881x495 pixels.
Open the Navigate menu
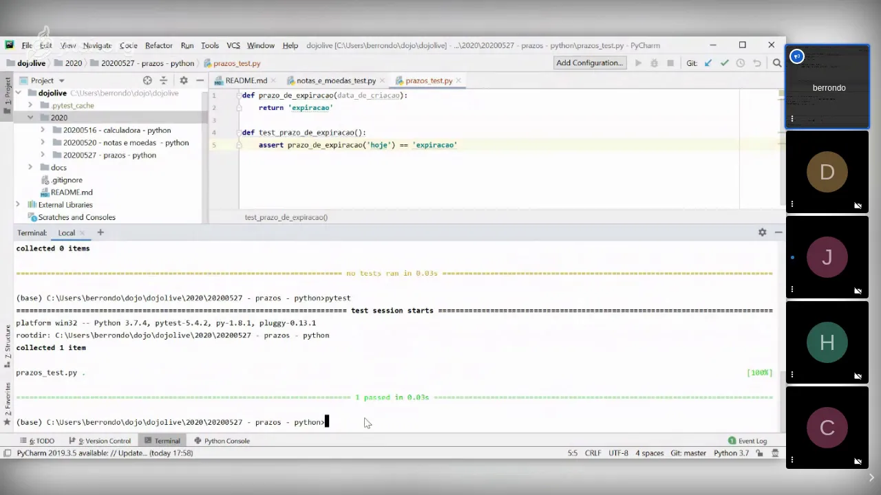pos(97,45)
